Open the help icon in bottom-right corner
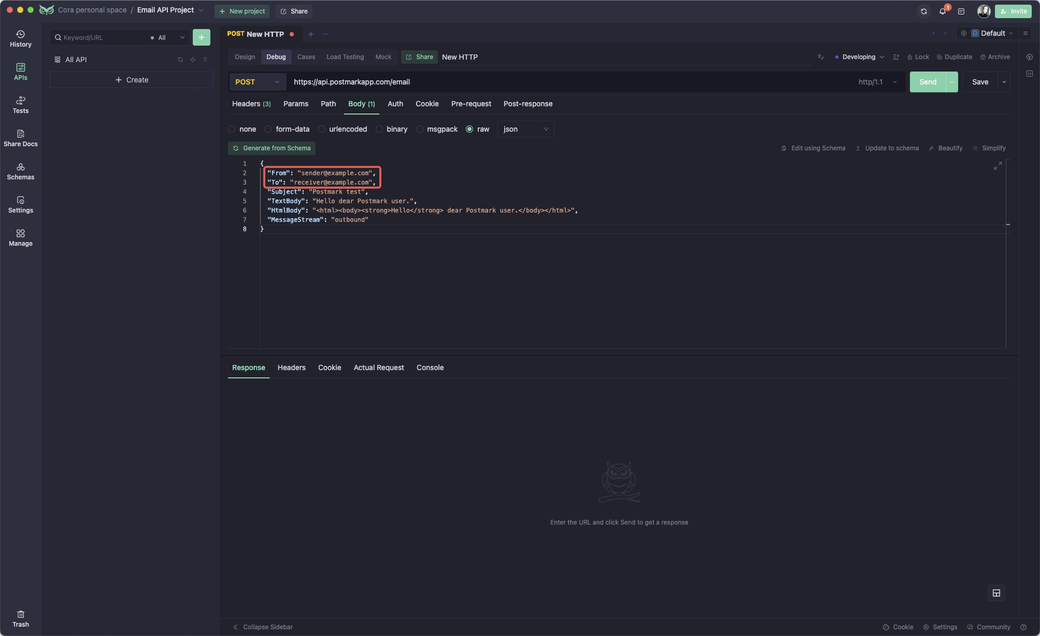 point(1023,627)
